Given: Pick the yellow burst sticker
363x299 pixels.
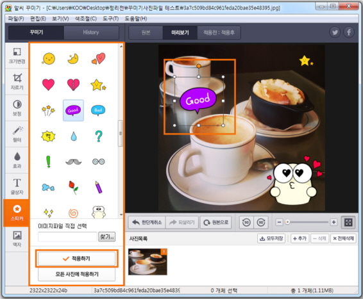Looking at the screenshot, I should (48, 136).
